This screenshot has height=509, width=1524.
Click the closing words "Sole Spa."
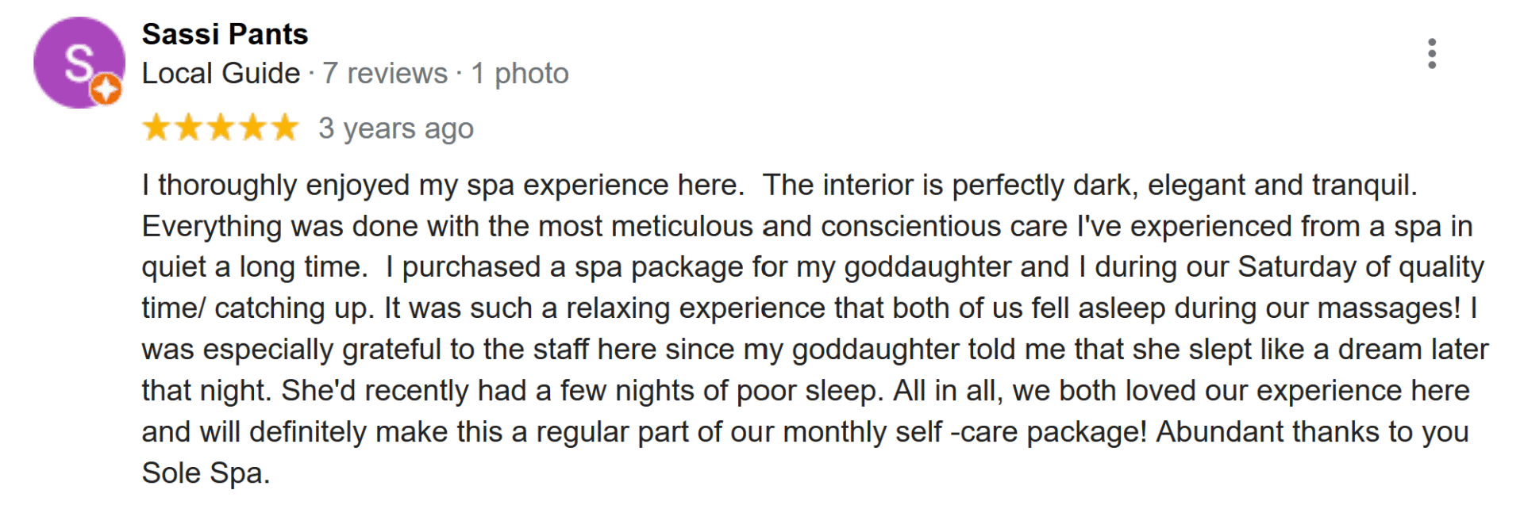[x=206, y=473]
